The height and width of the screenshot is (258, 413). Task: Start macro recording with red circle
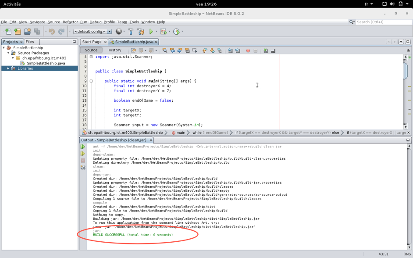[x=248, y=50]
